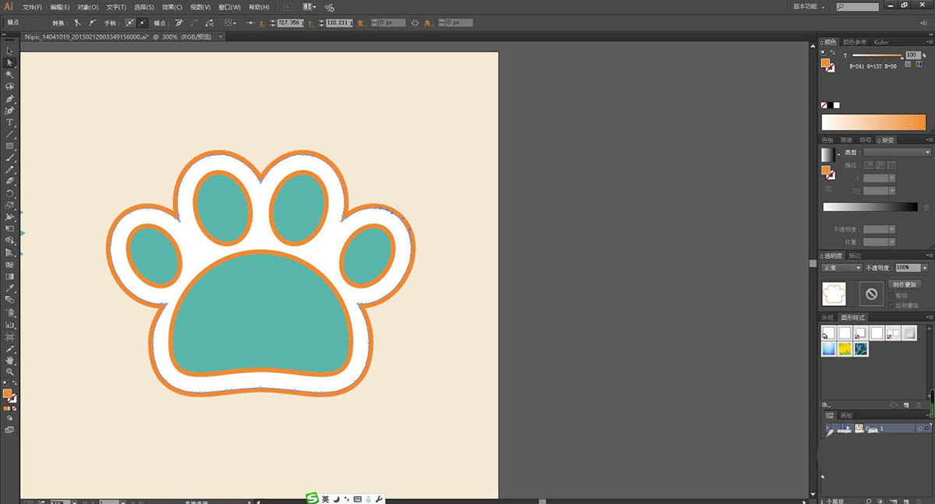Open the 效果(C) menu
Image resolution: width=935 pixels, height=504 pixels.
171,7
